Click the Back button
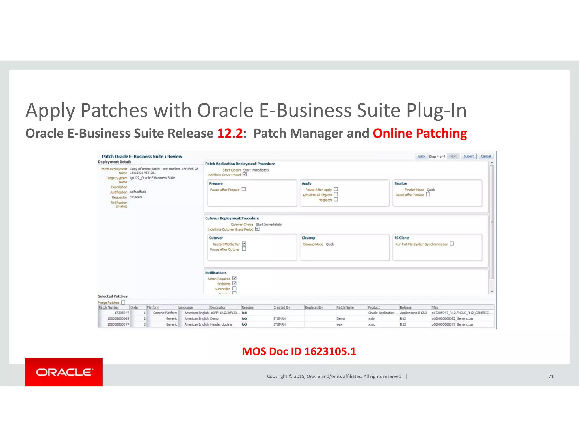This screenshot has width=579, height=447. click(422, 156)
